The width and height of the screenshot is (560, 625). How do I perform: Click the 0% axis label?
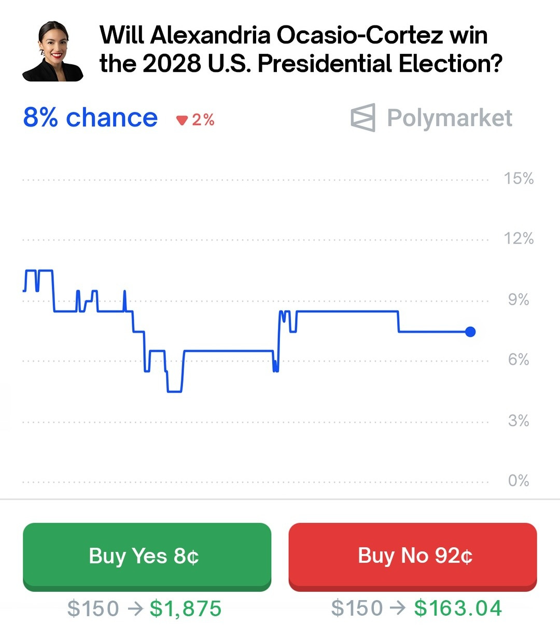(x=519, y=480)
